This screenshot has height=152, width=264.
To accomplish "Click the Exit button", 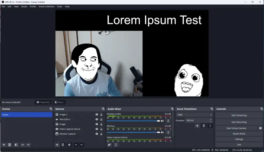I will 239,145.
